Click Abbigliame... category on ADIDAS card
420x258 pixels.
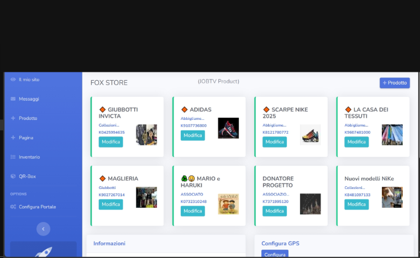pos(192,118)
